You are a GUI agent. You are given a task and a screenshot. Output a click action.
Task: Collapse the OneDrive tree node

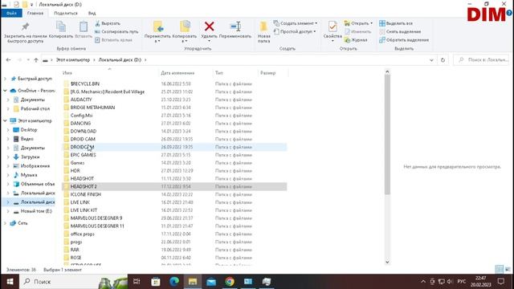5,91
